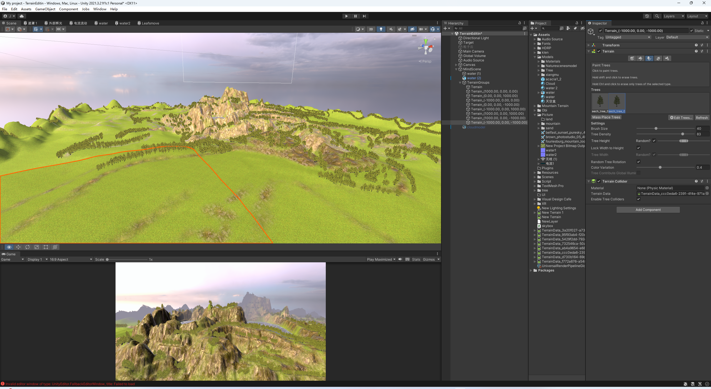
Task: Activate the Rotate tool in Scene toolbar
Action: coord(27,247)
